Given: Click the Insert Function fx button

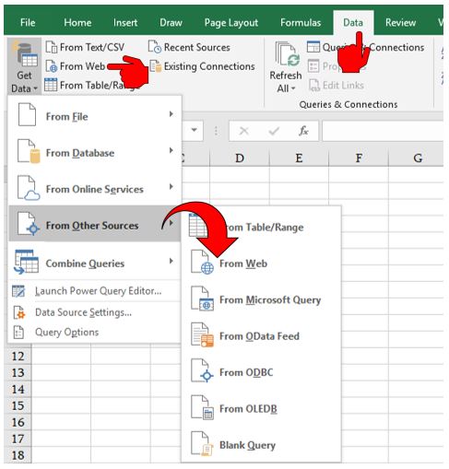Looking at the screenshot, I should [303, 131].
